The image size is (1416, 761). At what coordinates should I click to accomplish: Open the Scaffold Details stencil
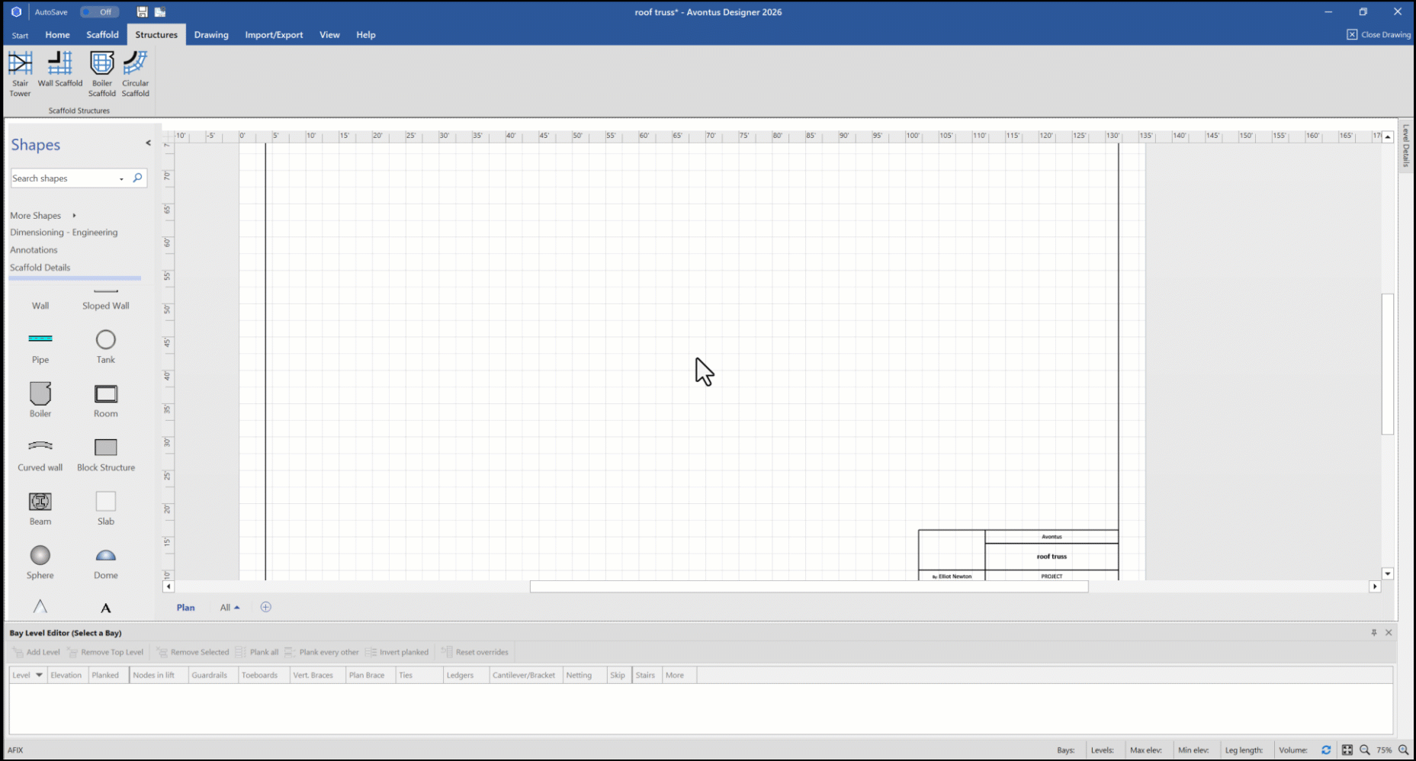click(x=40, y=268)
